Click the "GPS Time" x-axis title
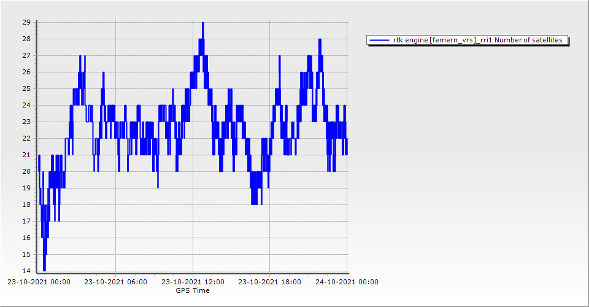Viewport: 589px width, 307px height. click(x=193, y=290)
